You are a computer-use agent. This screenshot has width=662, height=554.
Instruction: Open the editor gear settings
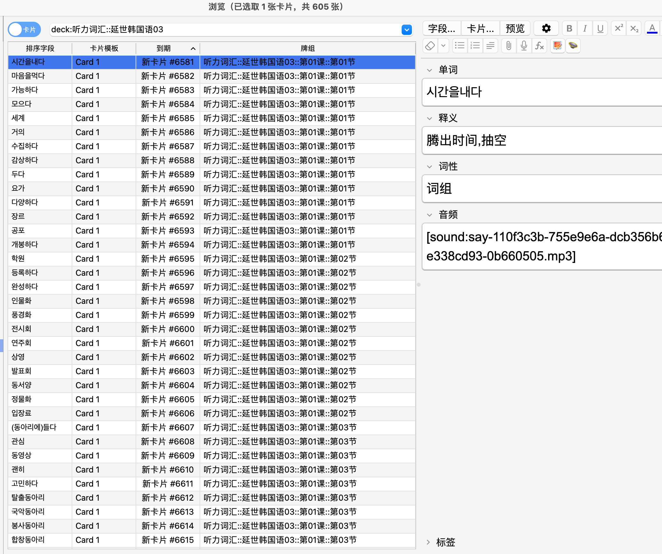click(x=546, y=28)
